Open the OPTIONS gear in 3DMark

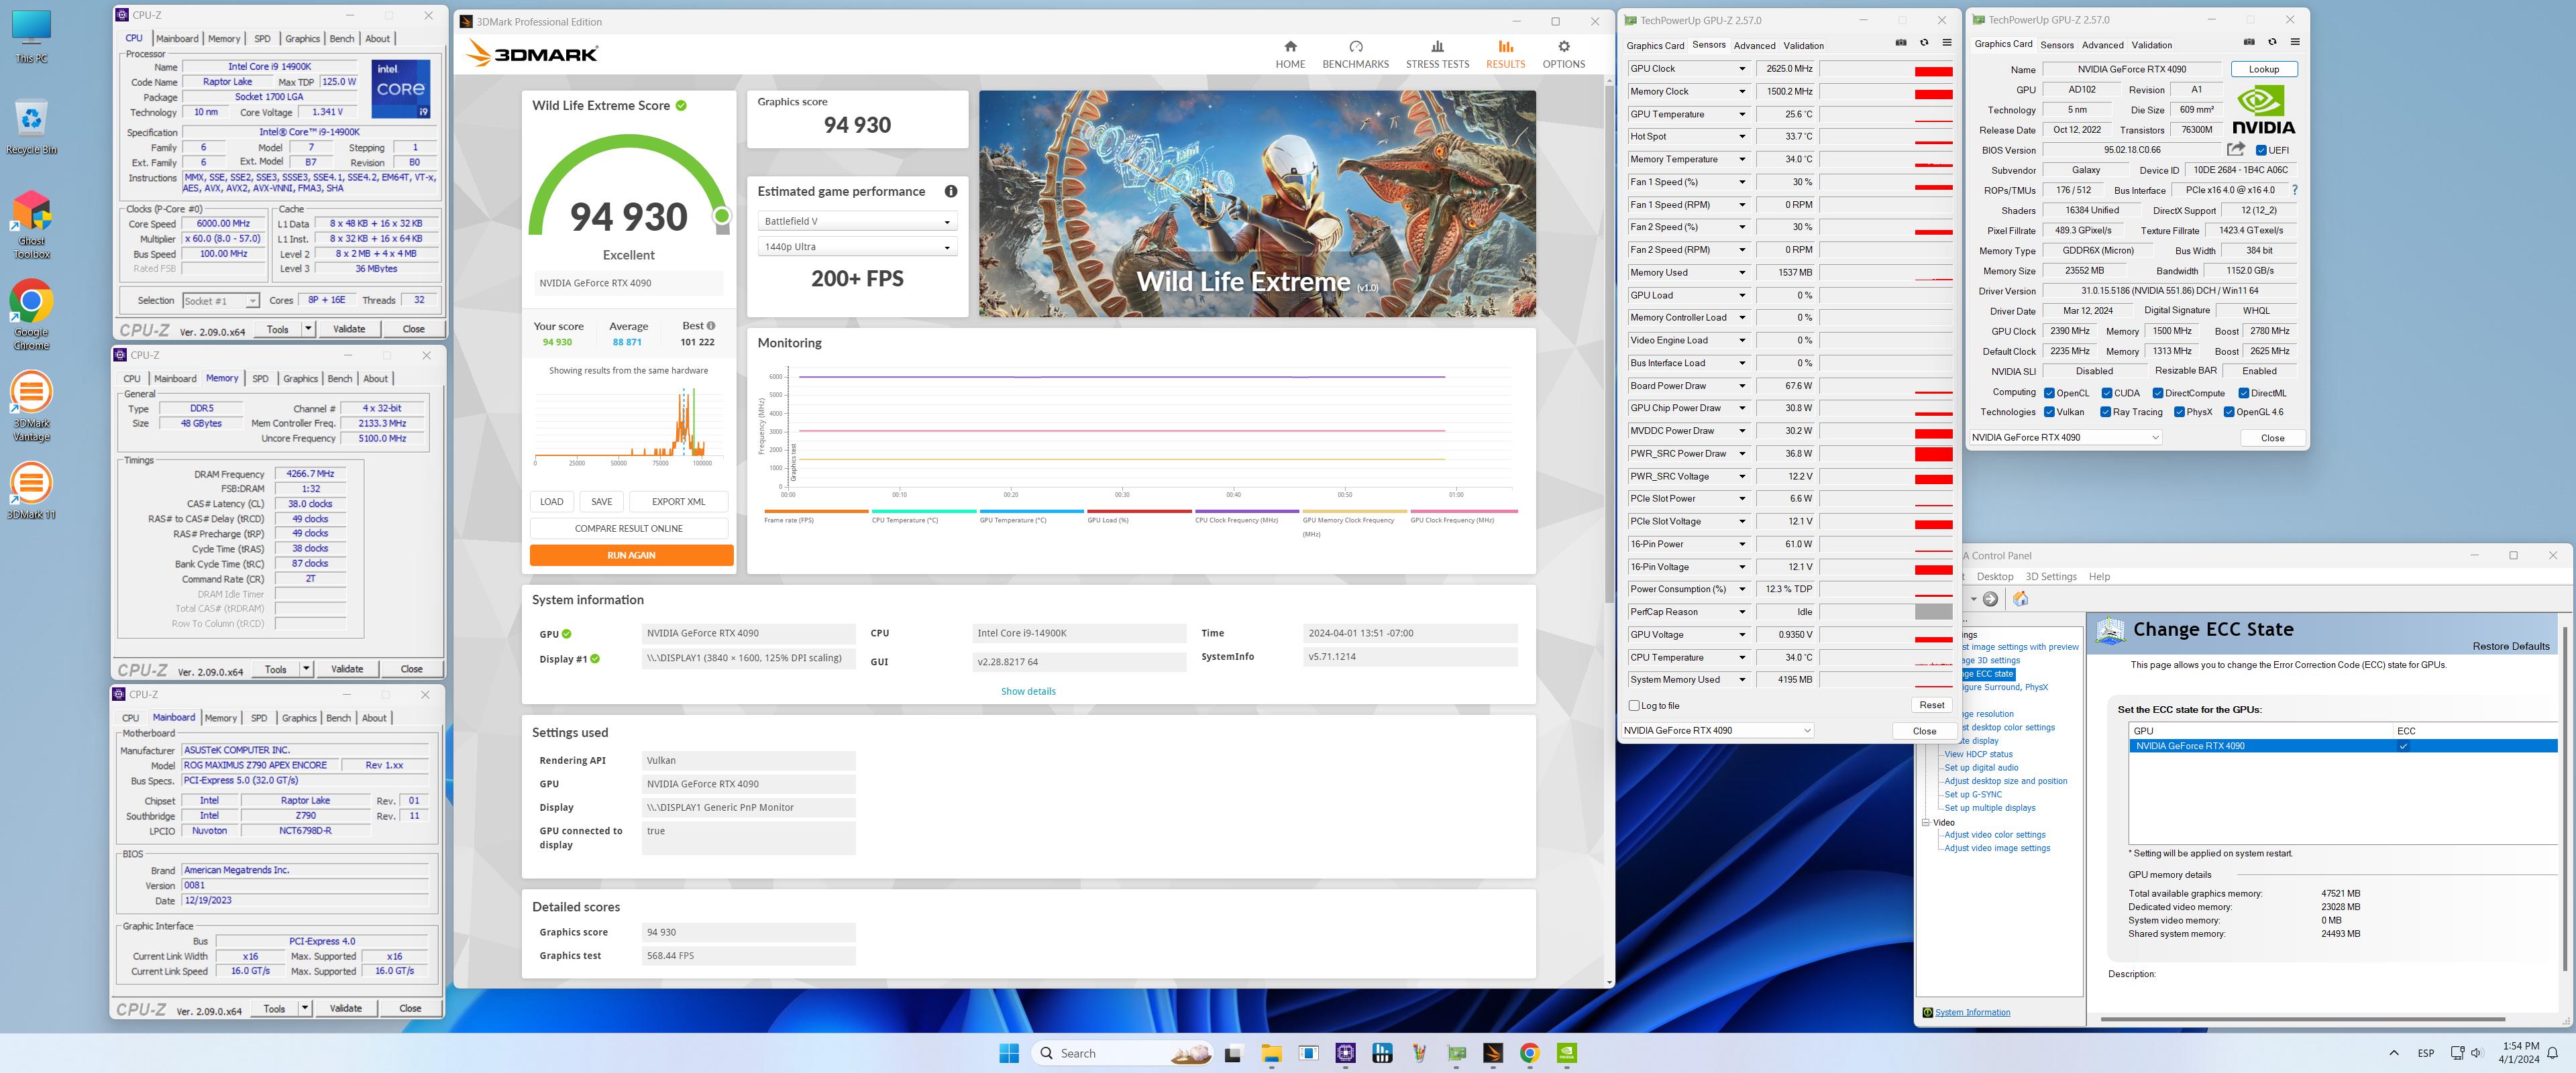pyautogui.click(x=1563, y=54)
